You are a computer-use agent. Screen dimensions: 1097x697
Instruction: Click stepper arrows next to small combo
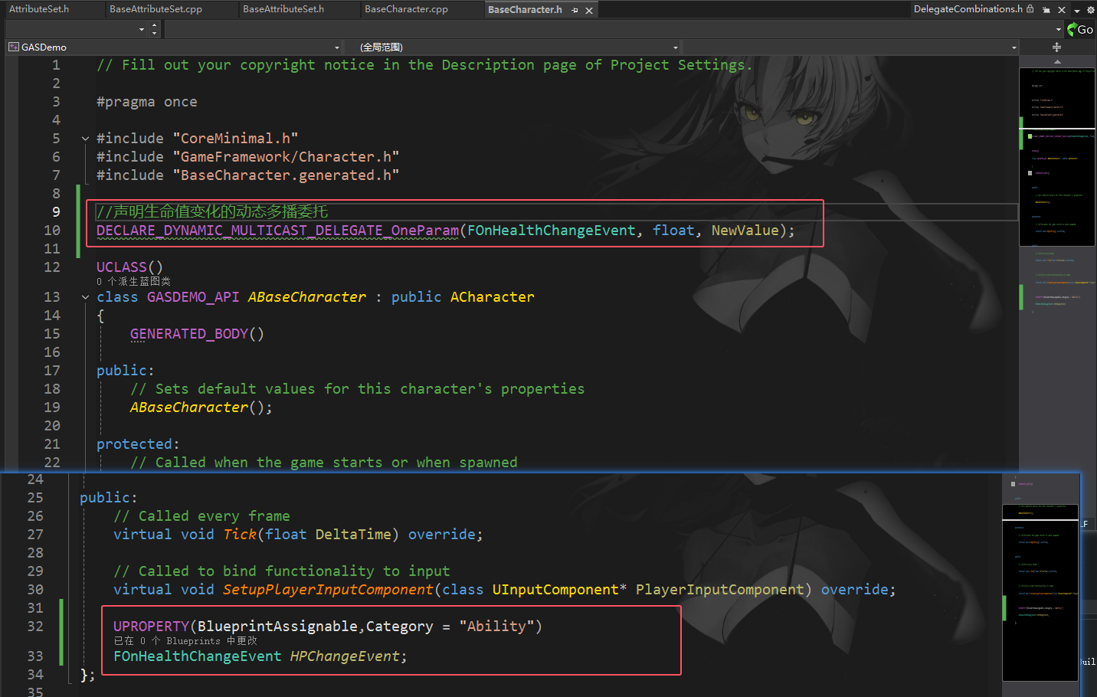point(154,29)
